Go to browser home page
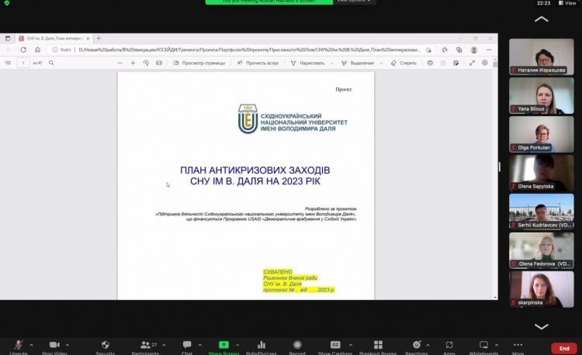582x355 pixels. (x=37, y=50)
